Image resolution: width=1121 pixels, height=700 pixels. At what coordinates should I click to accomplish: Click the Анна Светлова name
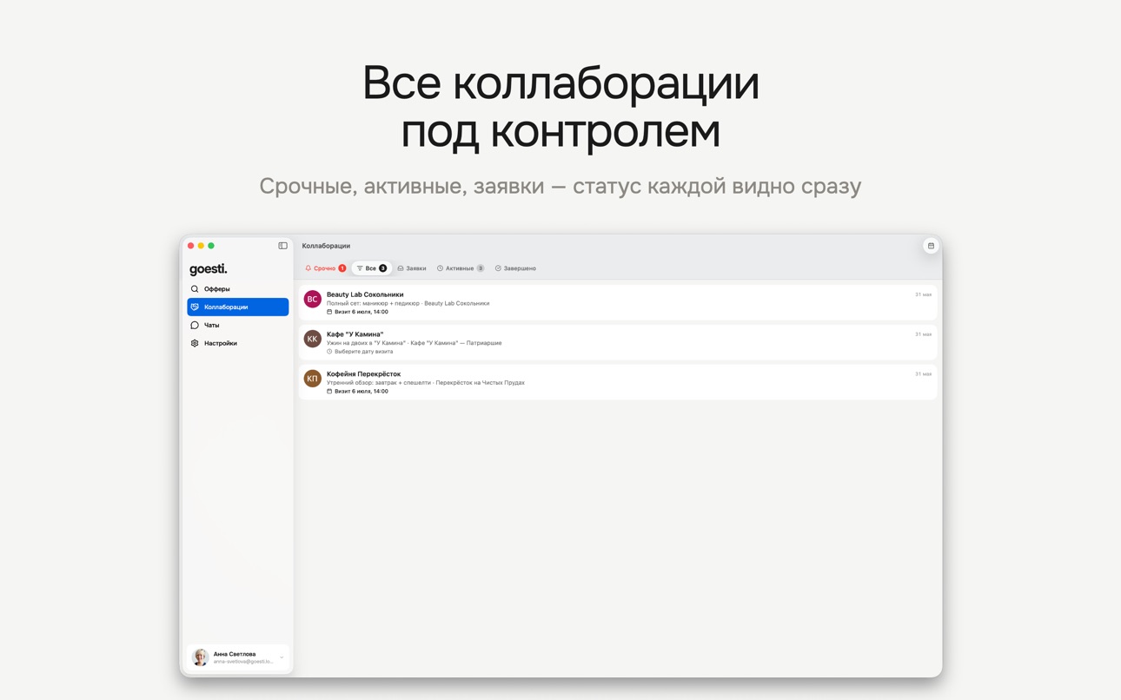pyautogui.click(x=235, y=654)
